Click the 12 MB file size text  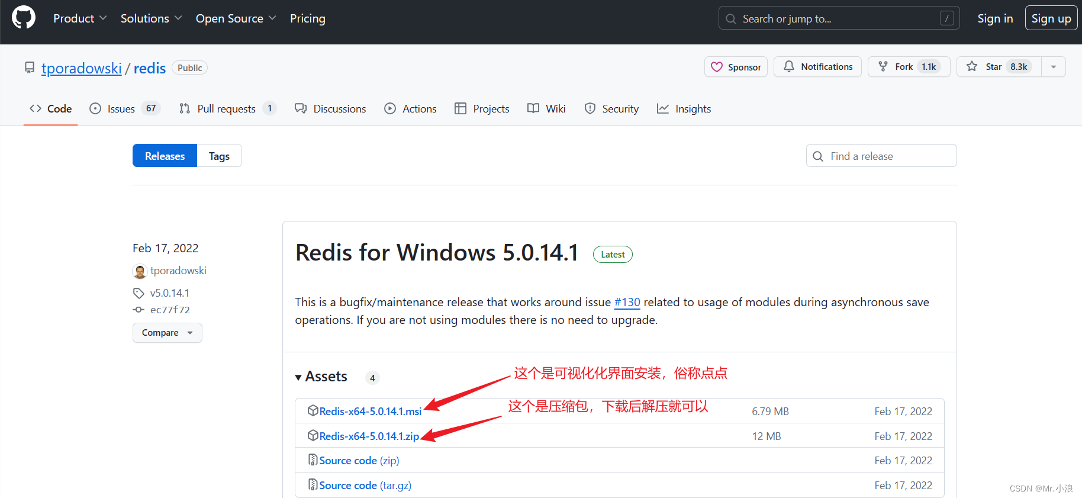click(767, 436)
